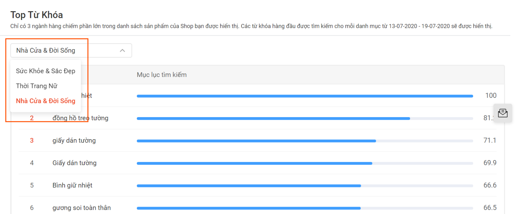Click the rank 3 keyword giấy dán tường

coord(74,141)
